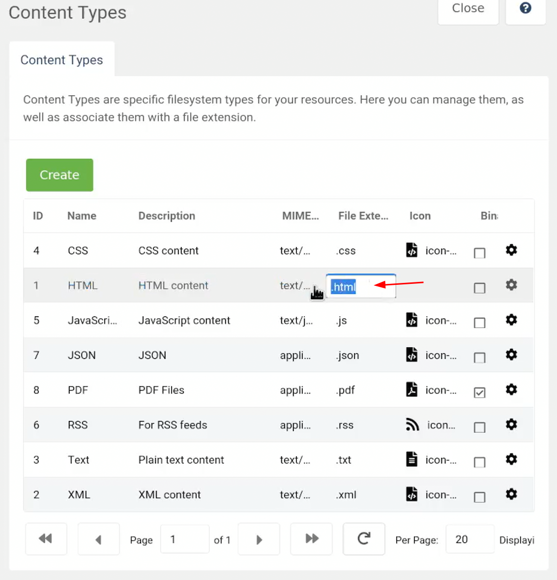Open gear settings for PDF row
Viewport: 557px width, 580px height.
click(511, 389)
